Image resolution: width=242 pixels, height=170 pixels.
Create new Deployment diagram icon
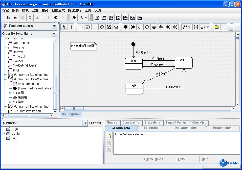tap(140, 18)
